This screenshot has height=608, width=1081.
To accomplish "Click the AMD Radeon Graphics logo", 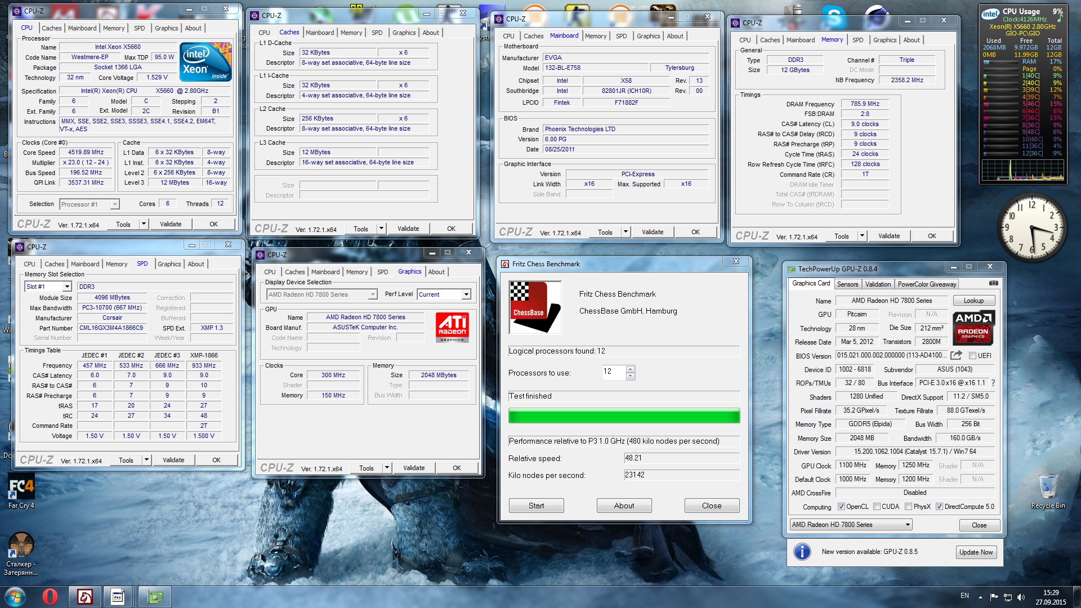I will click(973, 328).
